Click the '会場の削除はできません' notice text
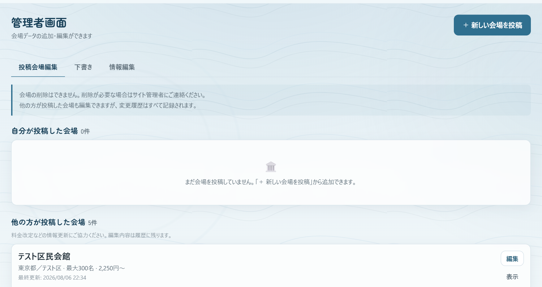The image size is (542, 287). (113, 95)
